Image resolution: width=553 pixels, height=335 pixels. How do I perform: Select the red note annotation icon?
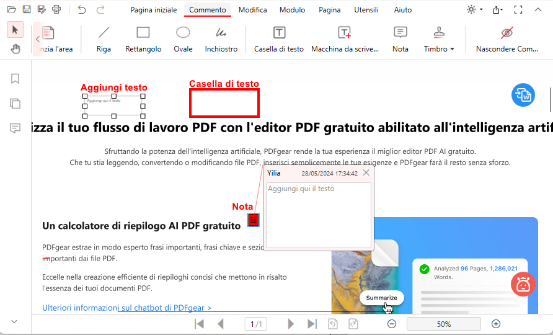click(x=253, y=220)
